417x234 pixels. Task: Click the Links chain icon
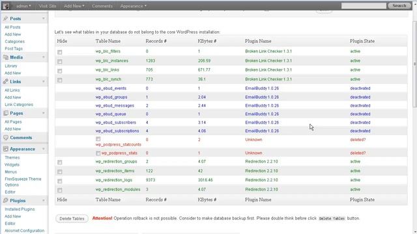(x=6, y=82)
